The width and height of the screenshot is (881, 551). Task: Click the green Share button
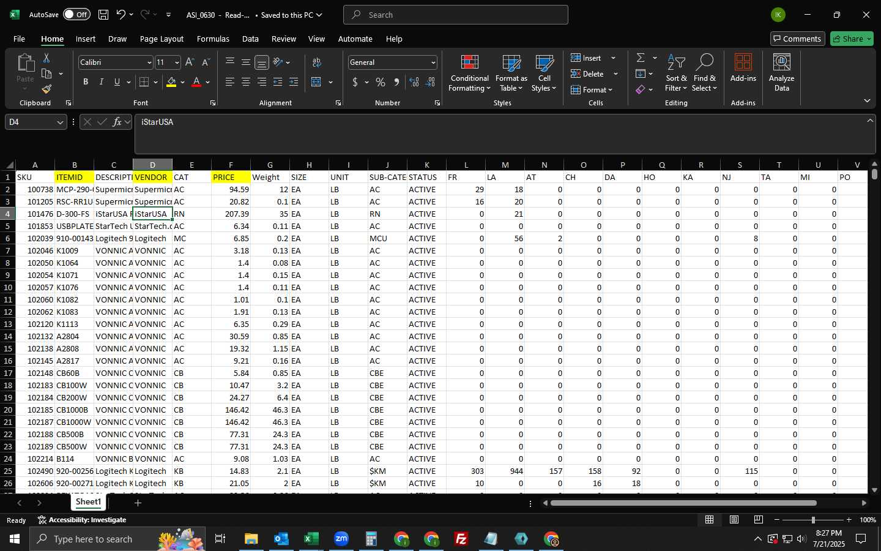[x=852, y=39]
